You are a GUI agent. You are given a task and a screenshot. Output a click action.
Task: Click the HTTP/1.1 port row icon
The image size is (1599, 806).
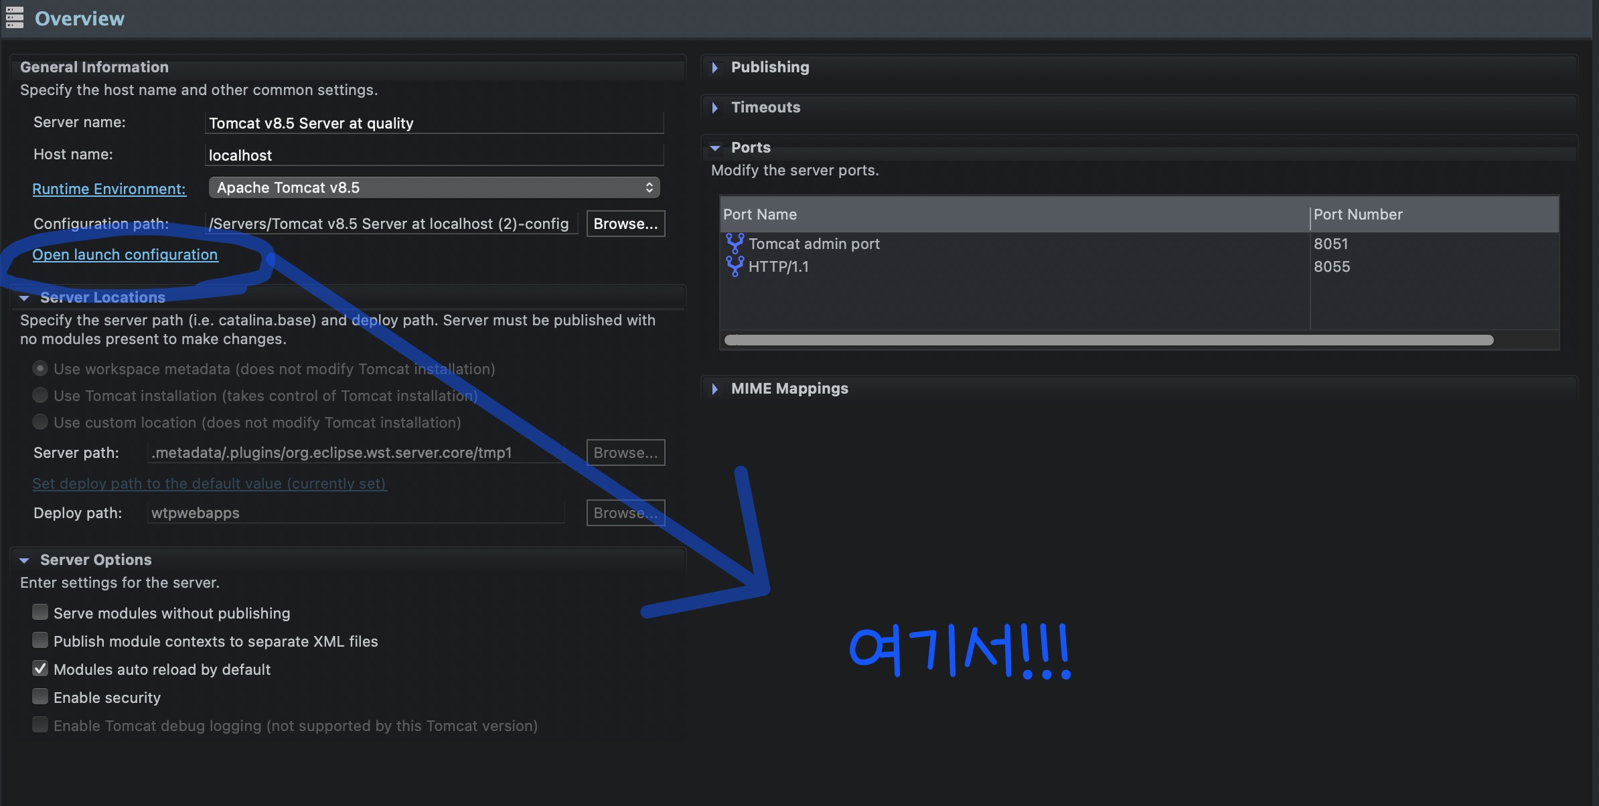[x=735, y=266]
